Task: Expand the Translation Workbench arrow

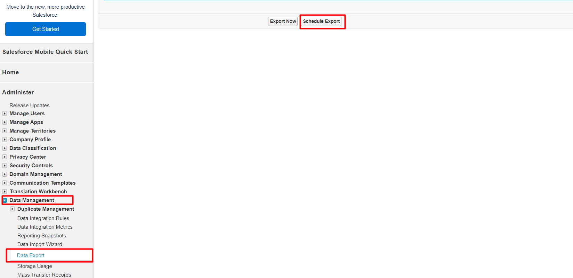Action: coord(5,192)
